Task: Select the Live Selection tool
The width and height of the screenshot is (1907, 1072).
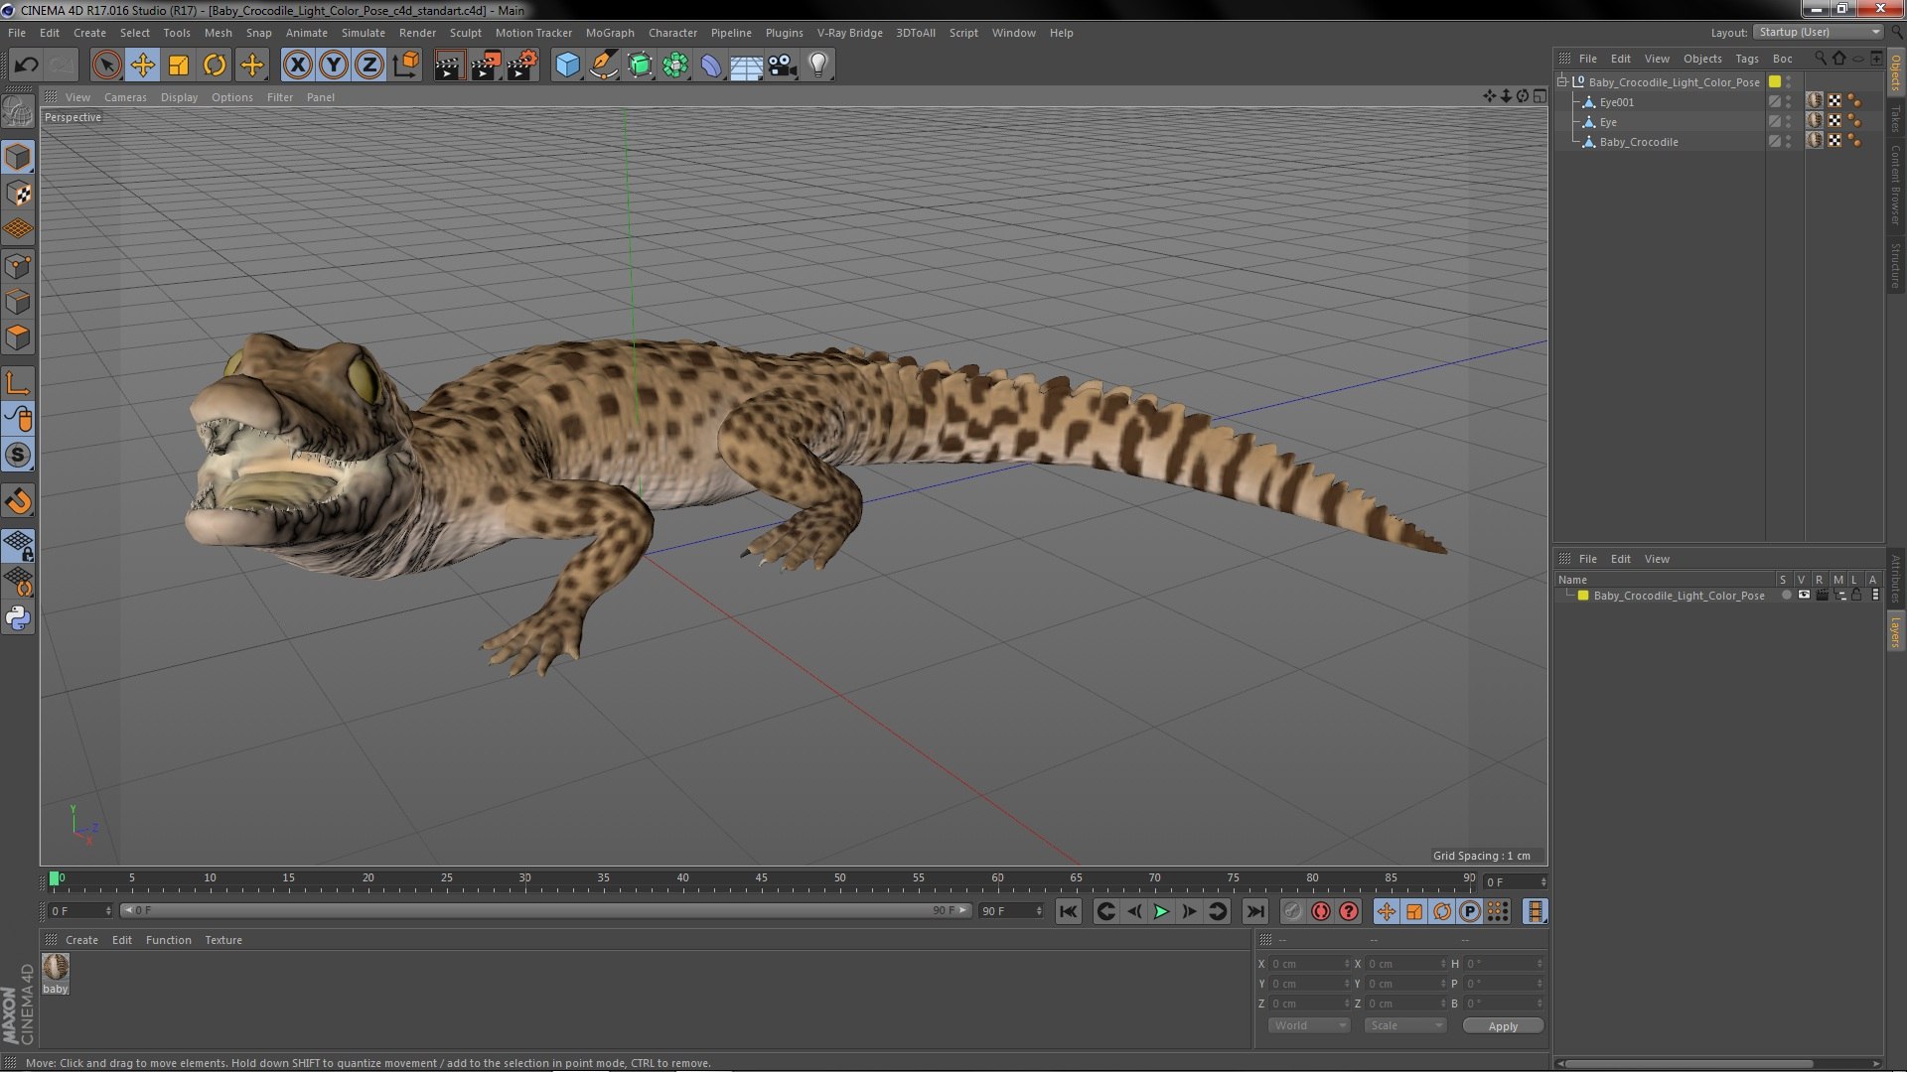Action: [106, 66]
